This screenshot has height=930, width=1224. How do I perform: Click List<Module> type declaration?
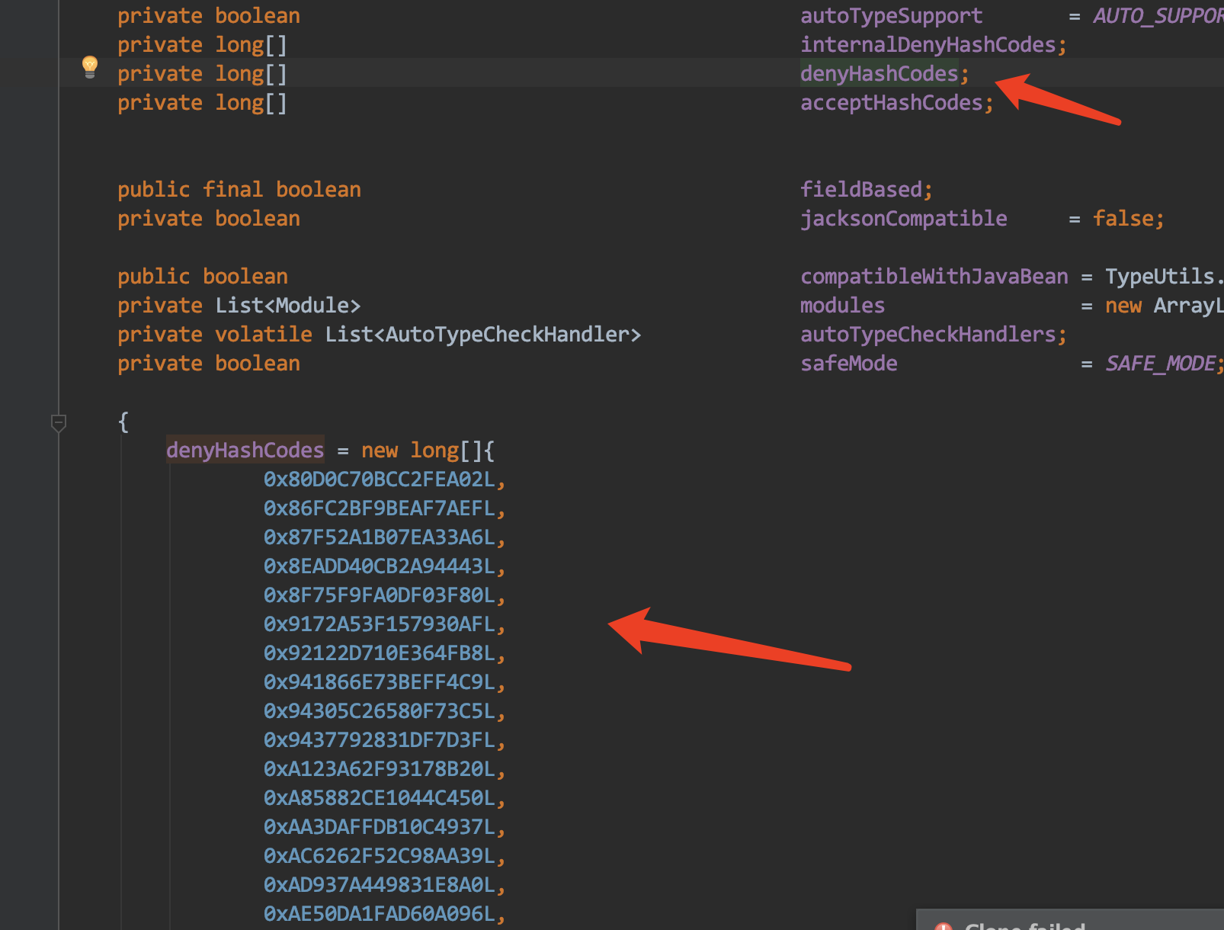click(x=287, y=306)
